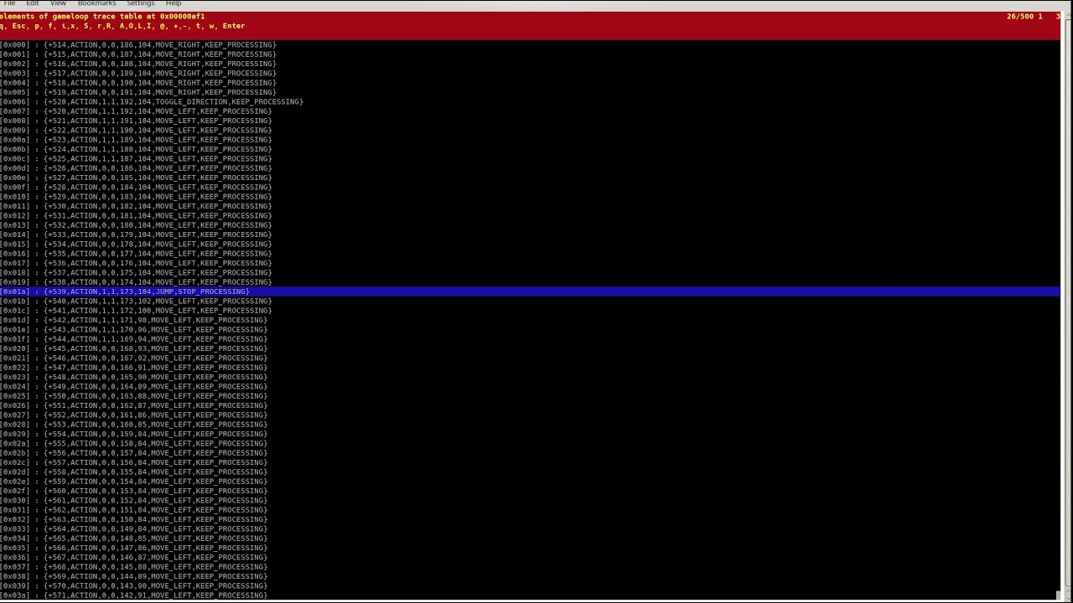Select trace row [0x009] with +522
This screenshot has height=603, width=1073.
pos(136,131)
